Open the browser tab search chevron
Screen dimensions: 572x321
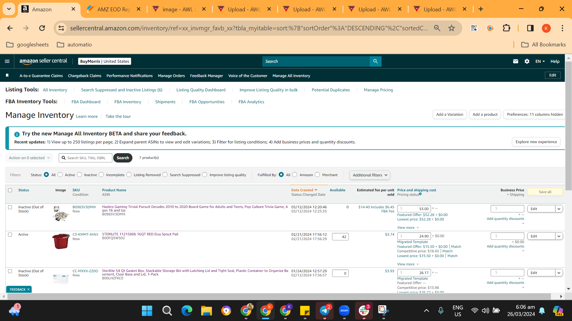pos(9,9)
